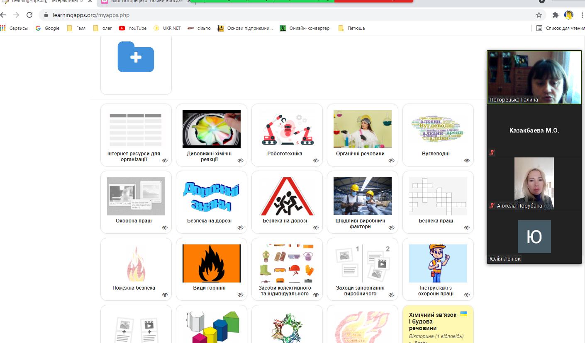Open the Петюша bookmarks folder
This screenshot has width=585, height=343.
pos(347,28)
